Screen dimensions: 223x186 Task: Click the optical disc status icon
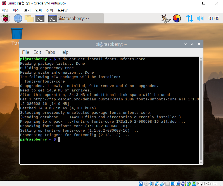pyautogui.click(x=146, y=183)
